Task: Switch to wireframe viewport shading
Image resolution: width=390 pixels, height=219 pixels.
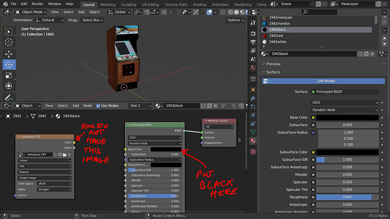Action: 231,12
